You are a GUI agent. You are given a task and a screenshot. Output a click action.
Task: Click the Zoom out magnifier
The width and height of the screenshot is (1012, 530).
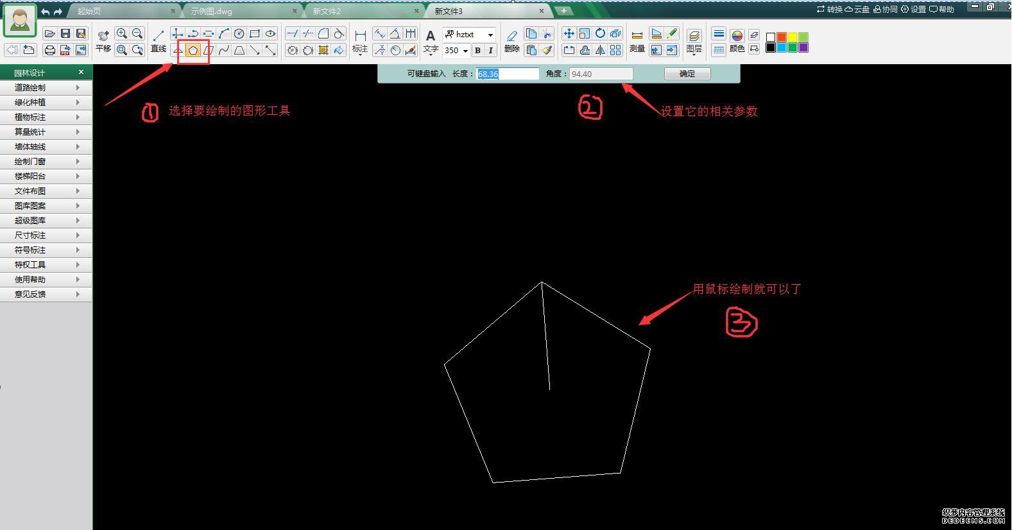pyautogui.click(x=137, y=34)
